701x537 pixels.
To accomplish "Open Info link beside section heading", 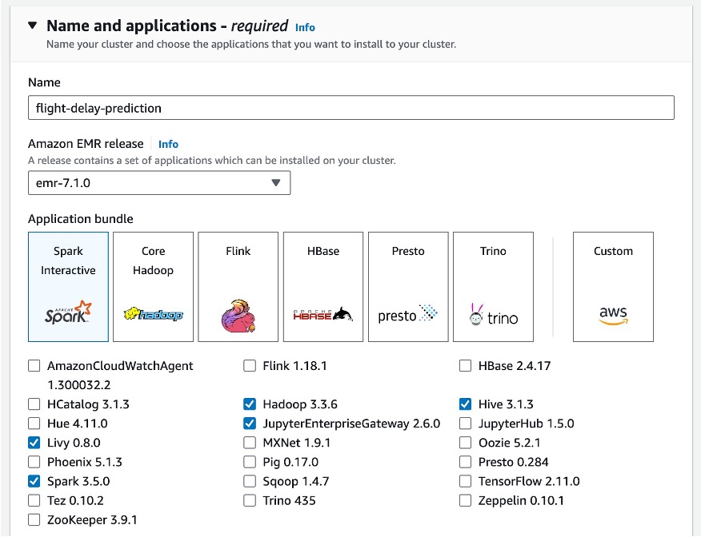I will tap(305, 27).
